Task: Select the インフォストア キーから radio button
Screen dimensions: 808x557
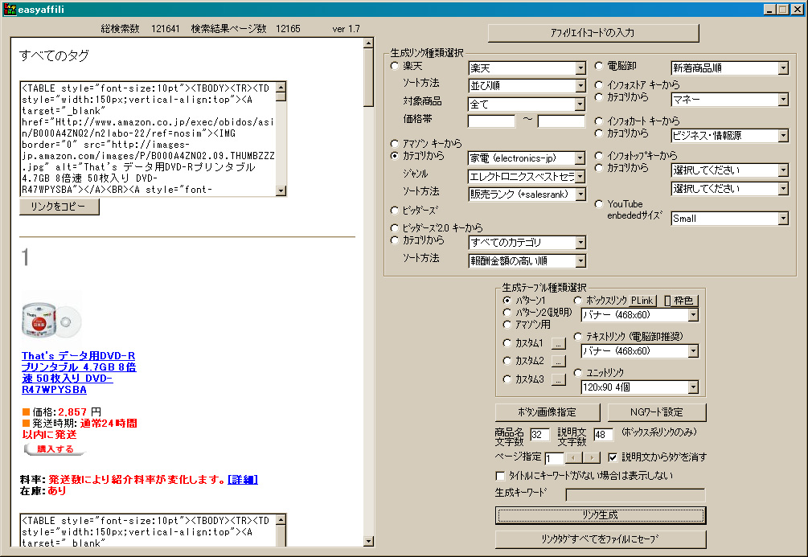Action: 599,84
